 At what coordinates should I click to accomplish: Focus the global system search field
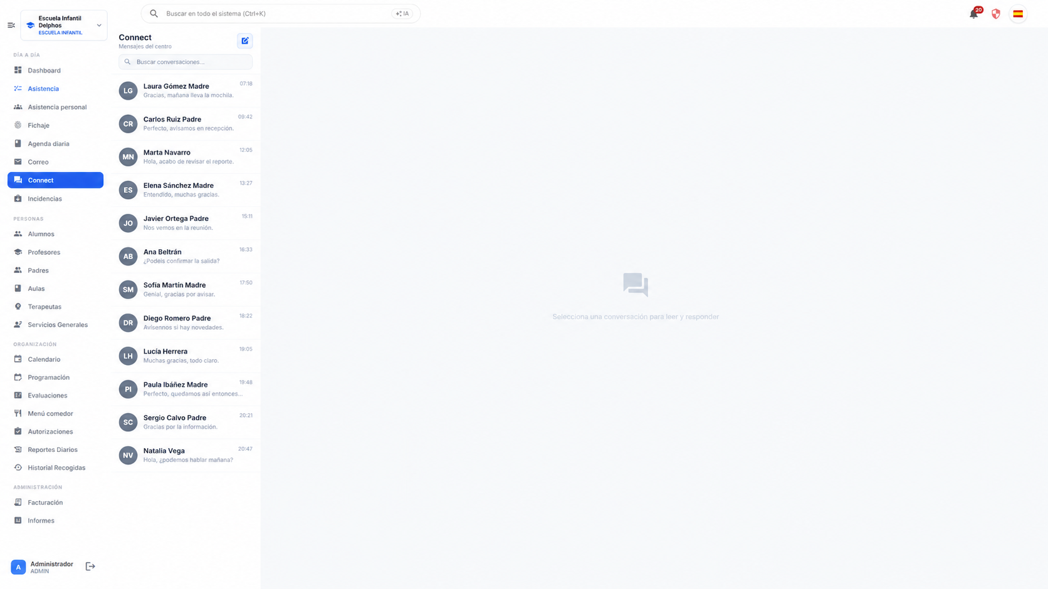280,14
